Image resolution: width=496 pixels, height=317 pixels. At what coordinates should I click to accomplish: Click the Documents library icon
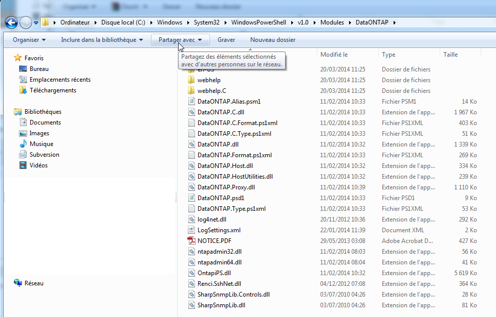(x=23, y=123)
